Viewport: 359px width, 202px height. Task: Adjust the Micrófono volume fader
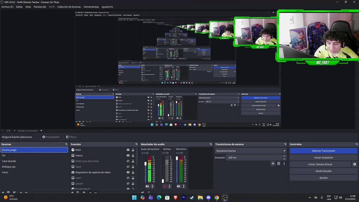[177, 158]
